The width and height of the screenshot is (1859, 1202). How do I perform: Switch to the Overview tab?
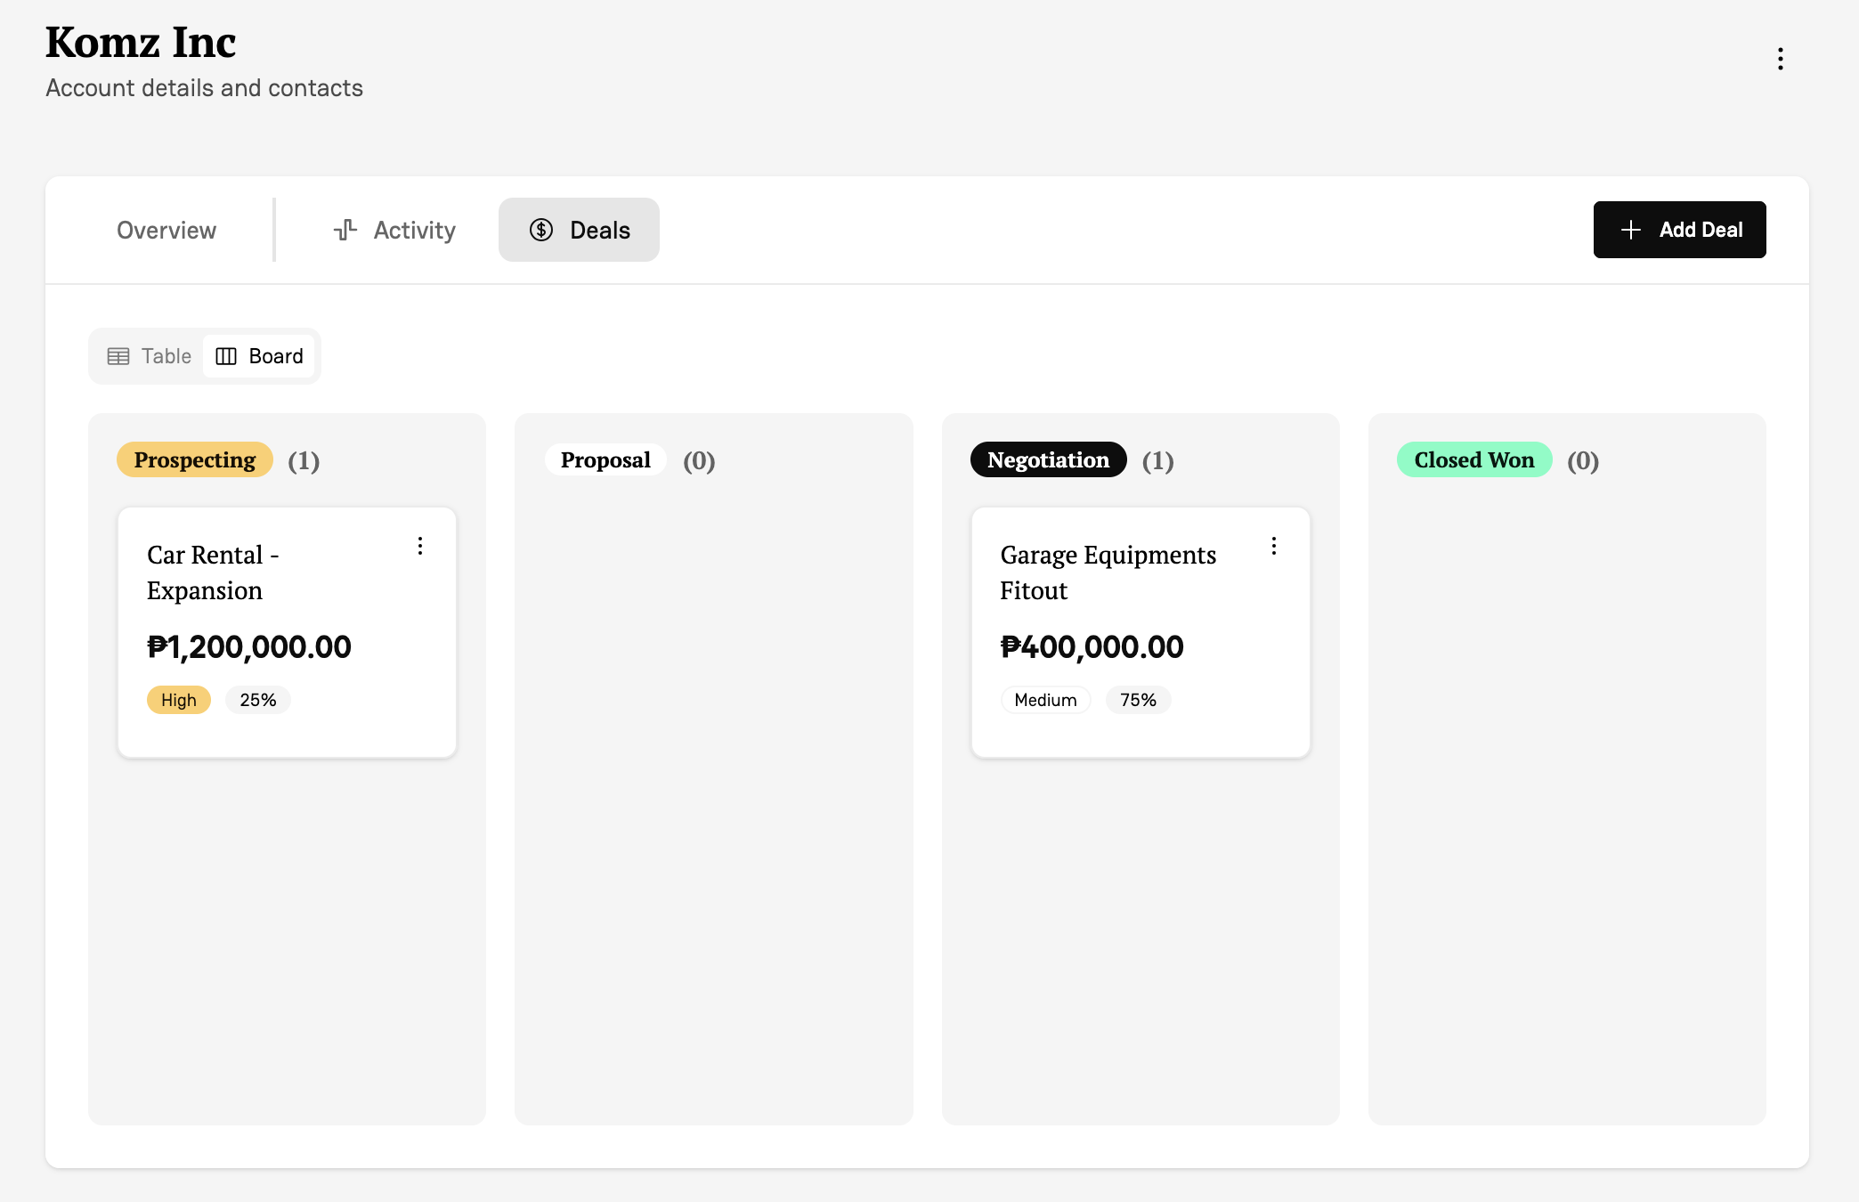(166, 230)
